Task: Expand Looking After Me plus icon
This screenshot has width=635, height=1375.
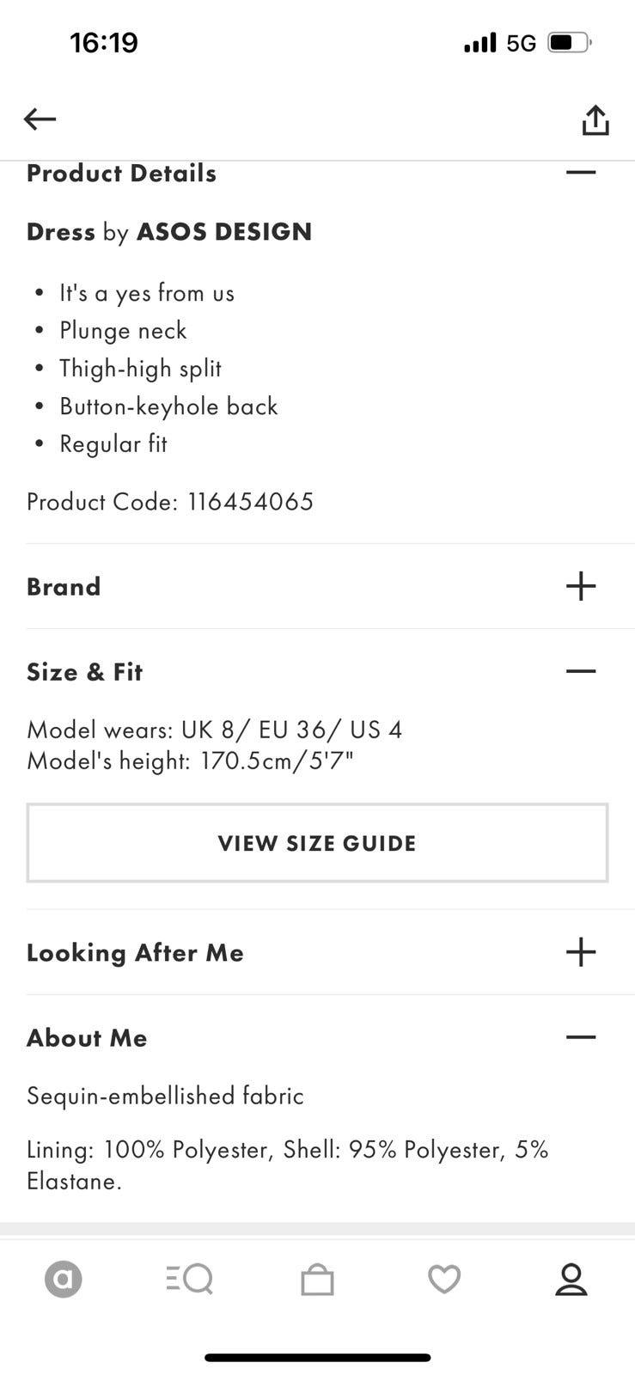Action: (x=581, y=951)
